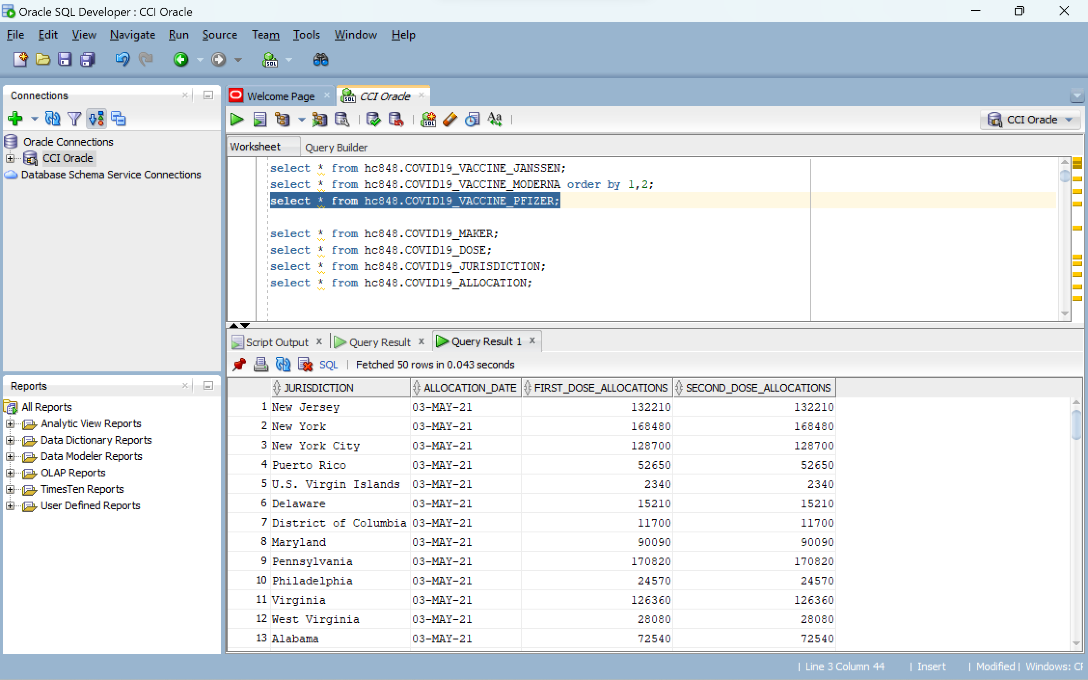Viewport: 1088px width, 680px height.
Task: Click the Rollback icon in worksheet toolbar
Action: [x=396, y=119]
